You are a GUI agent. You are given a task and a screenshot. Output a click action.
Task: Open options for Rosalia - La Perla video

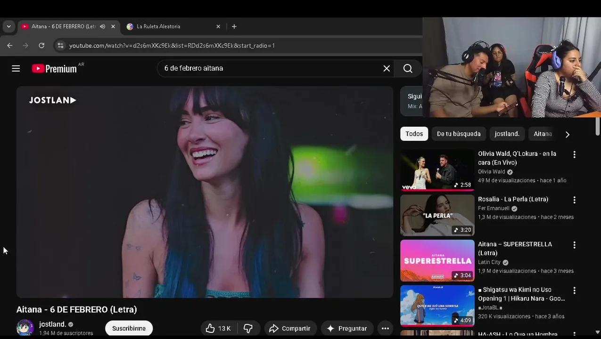click(x=574, y=200)
